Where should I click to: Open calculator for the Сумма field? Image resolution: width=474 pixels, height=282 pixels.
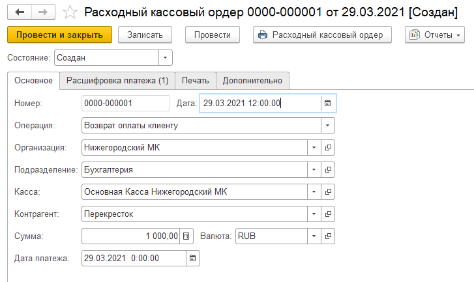(x=186, y=236)
